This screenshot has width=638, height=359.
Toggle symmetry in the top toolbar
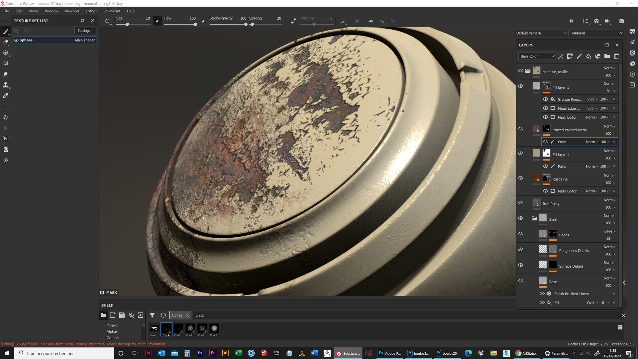[371, 21]
